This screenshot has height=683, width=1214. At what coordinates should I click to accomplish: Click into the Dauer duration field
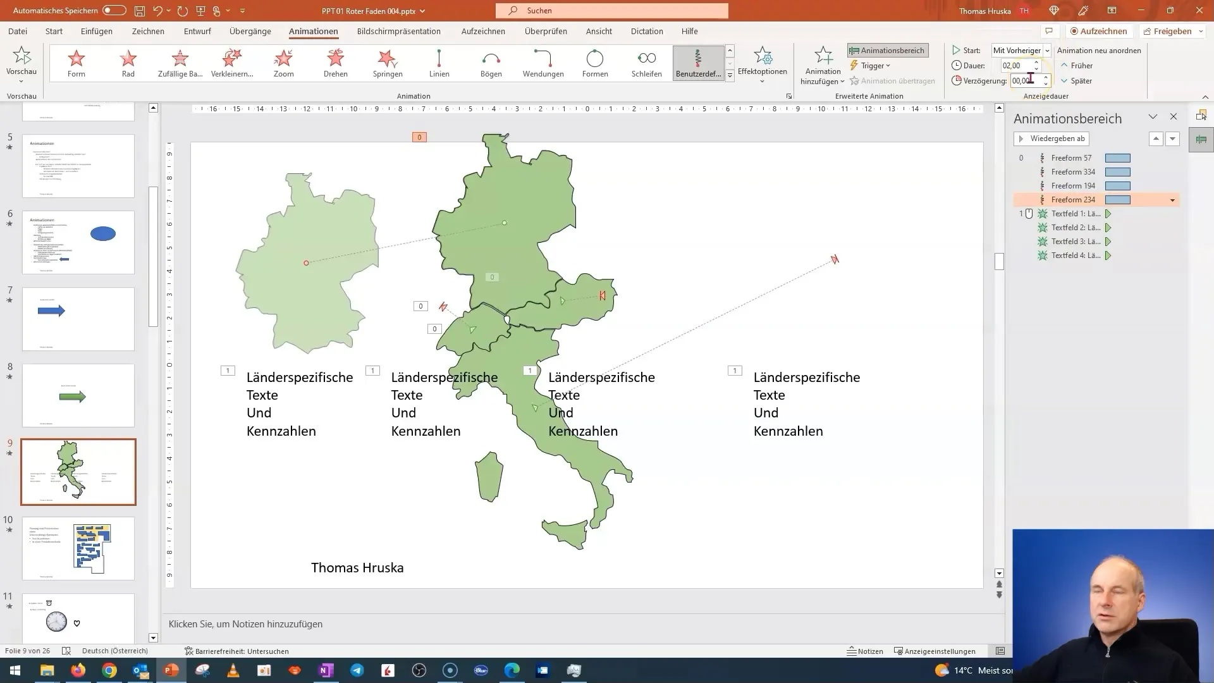pos(1016,66)
